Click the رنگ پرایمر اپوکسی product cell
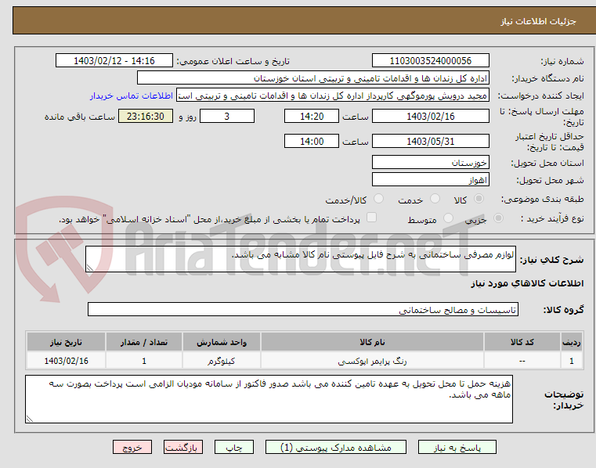The width and height of the screenshot is (596, 468). 372,361
